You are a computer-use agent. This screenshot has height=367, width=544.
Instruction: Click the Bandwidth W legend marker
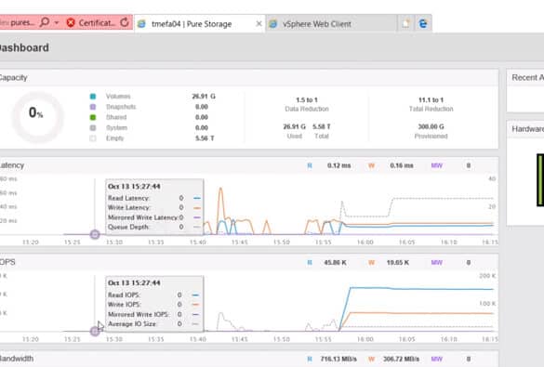coord(371,359)
